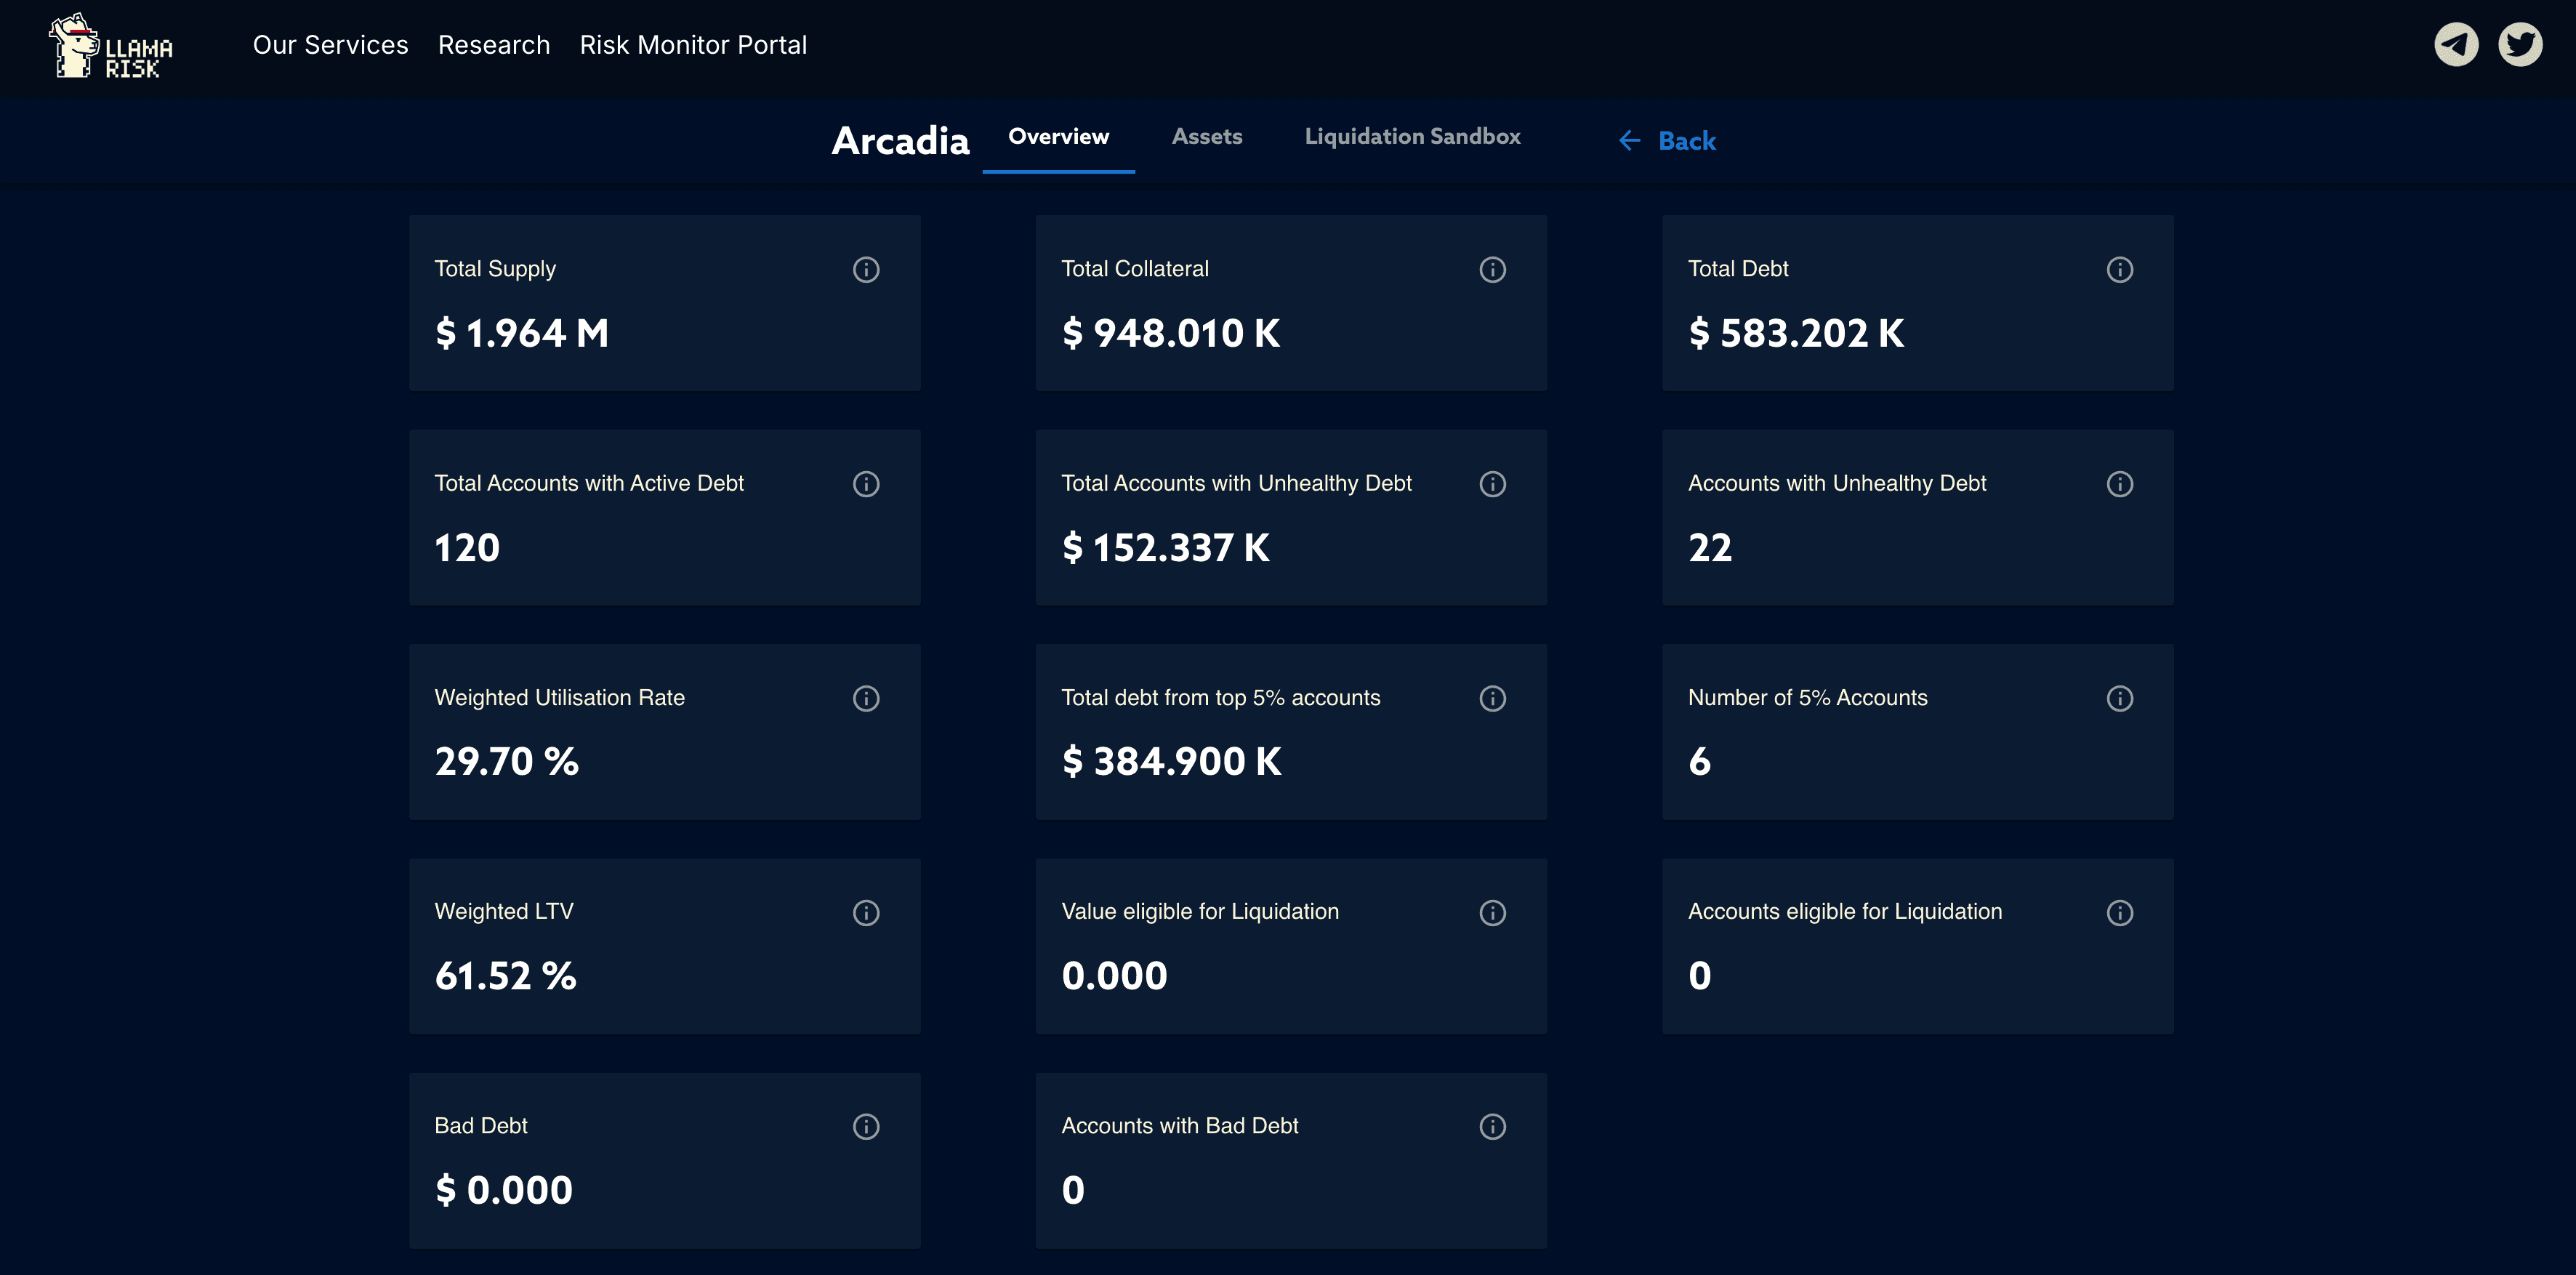The width and height of the screenshot is (2576, 1275).
Task: Click the Weighted Utilisation Rate info icon
Action: click(866, 698)
